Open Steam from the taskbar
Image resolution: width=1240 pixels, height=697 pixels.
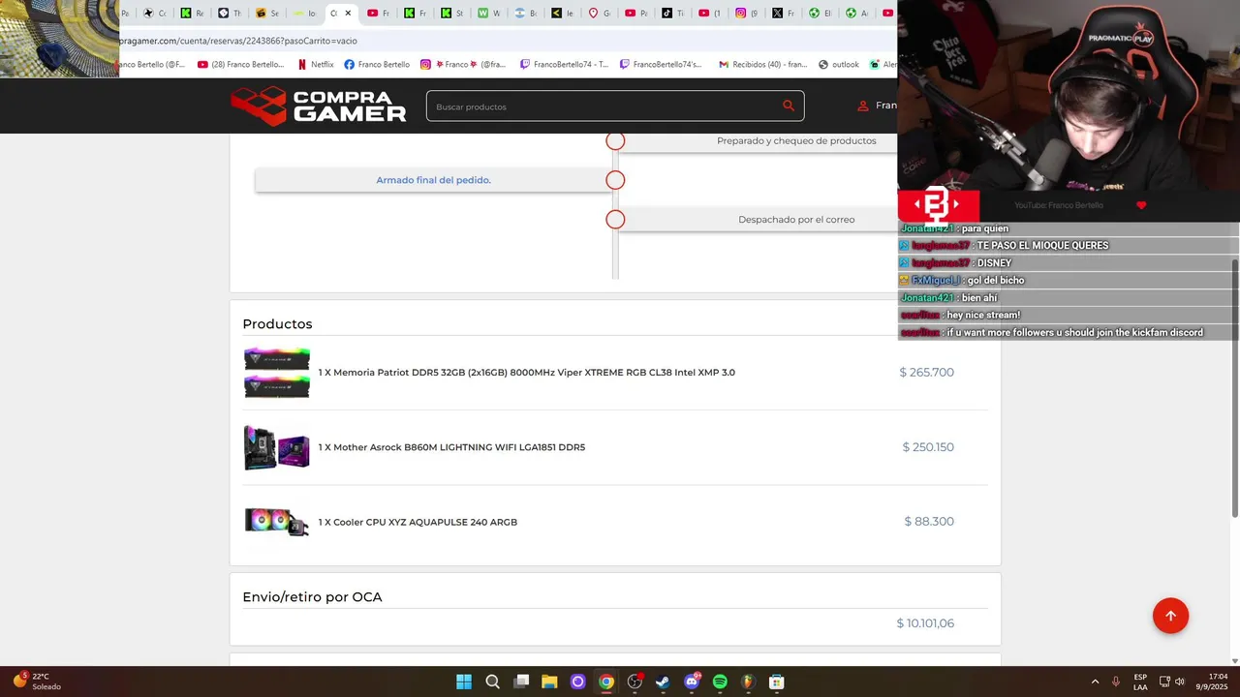(663, 682)
